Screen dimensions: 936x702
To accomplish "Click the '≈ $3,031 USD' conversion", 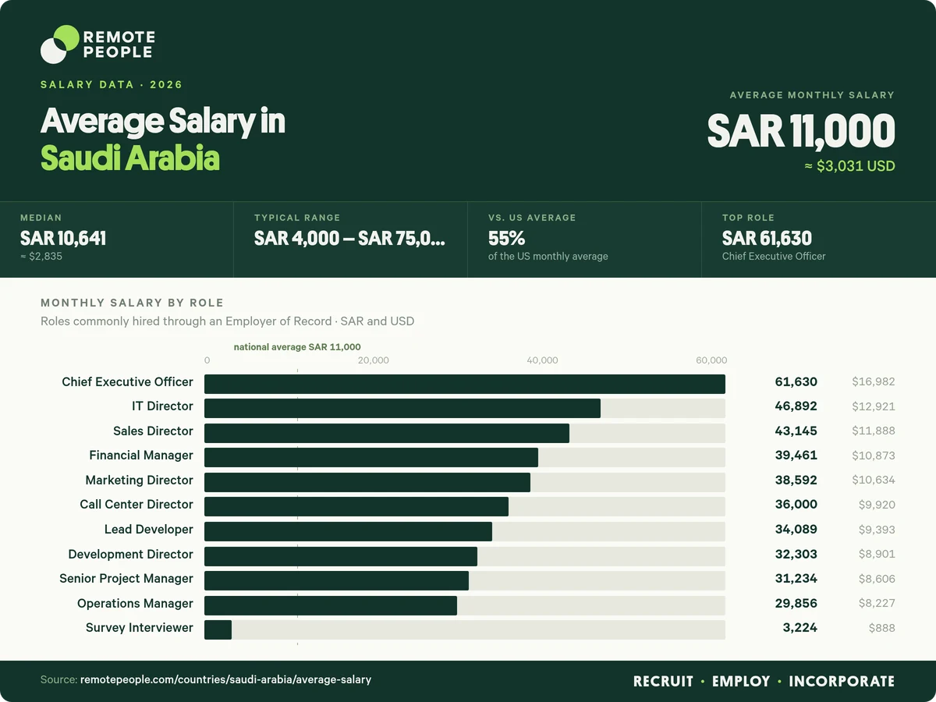I will coord(849,166).
